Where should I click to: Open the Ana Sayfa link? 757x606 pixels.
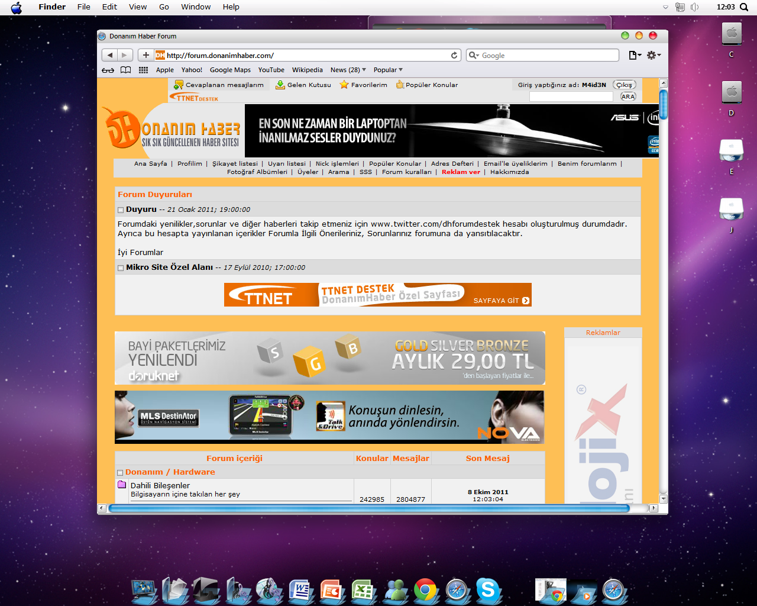click(151, 164)
